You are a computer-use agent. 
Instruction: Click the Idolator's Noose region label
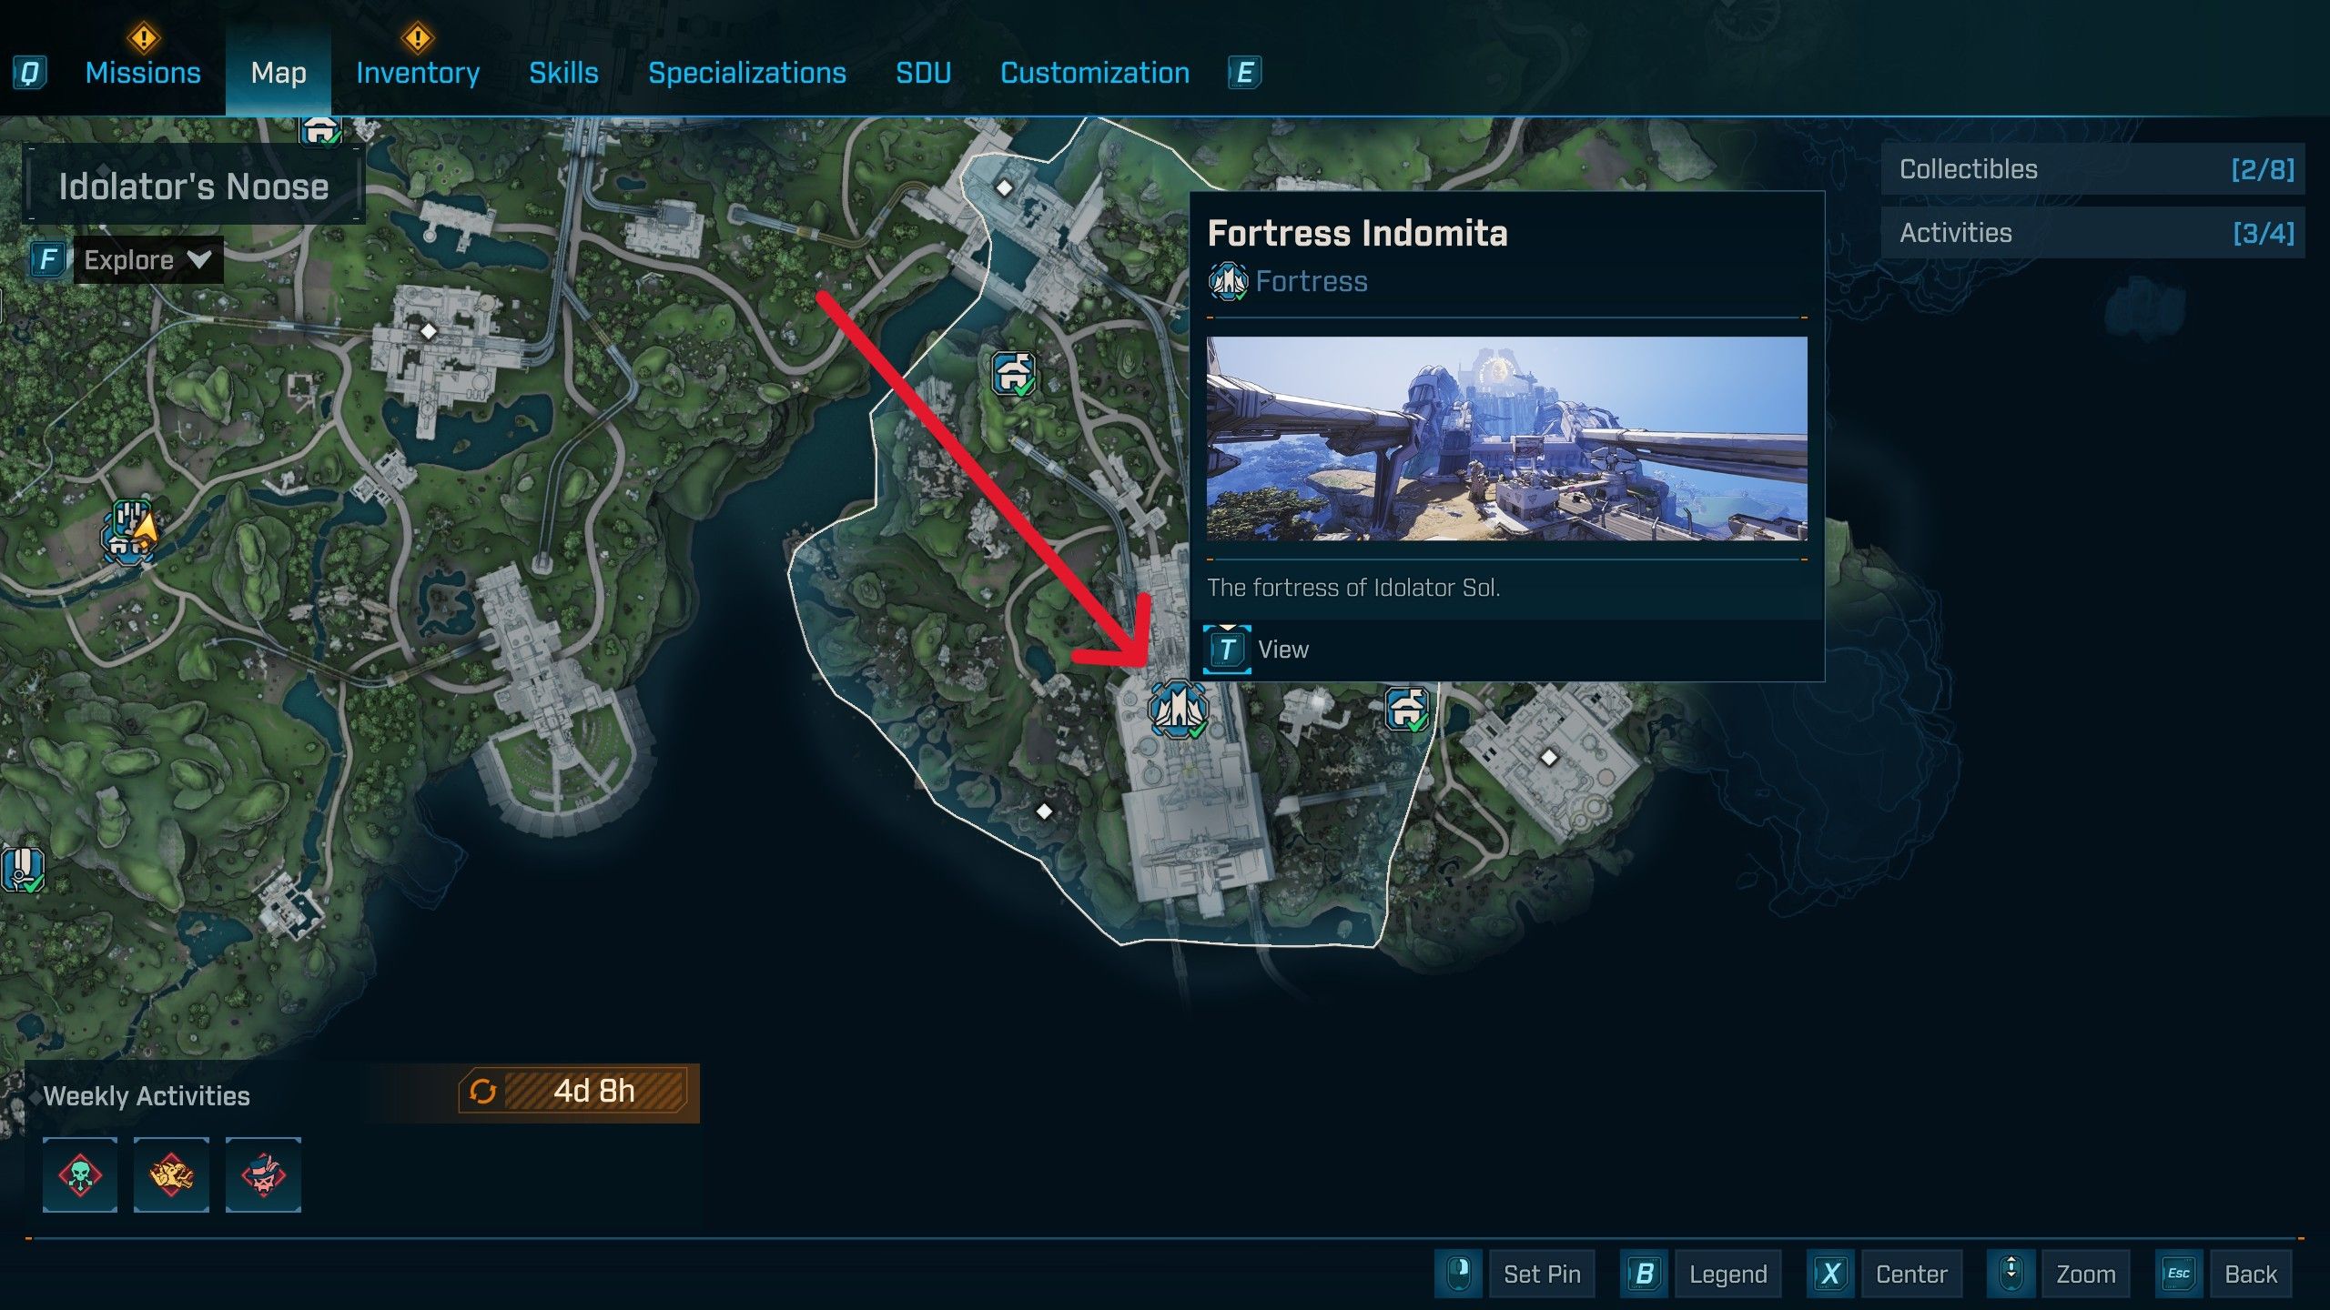(x=194, y=186)
